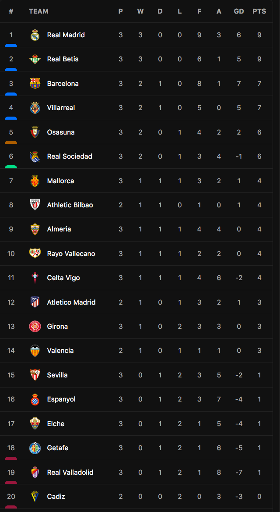
Task: Click the blue promotion bar beside Real Betis
Action: coord(11,68)
